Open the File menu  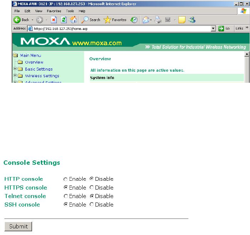[x=17, y=11]
